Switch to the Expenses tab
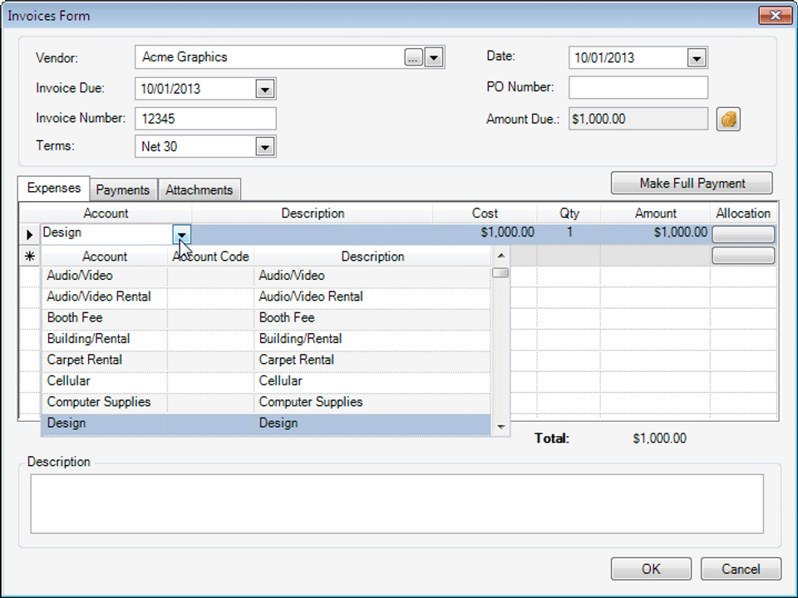The width and height of the screenshot is (798, 598). [54, 189]
